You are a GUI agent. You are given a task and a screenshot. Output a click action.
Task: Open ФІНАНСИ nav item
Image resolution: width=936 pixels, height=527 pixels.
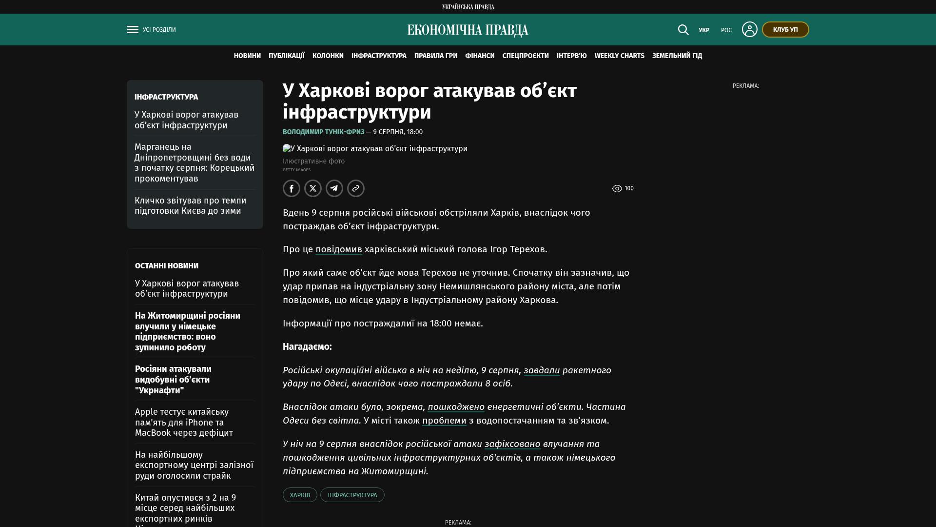tap(480, 56)
